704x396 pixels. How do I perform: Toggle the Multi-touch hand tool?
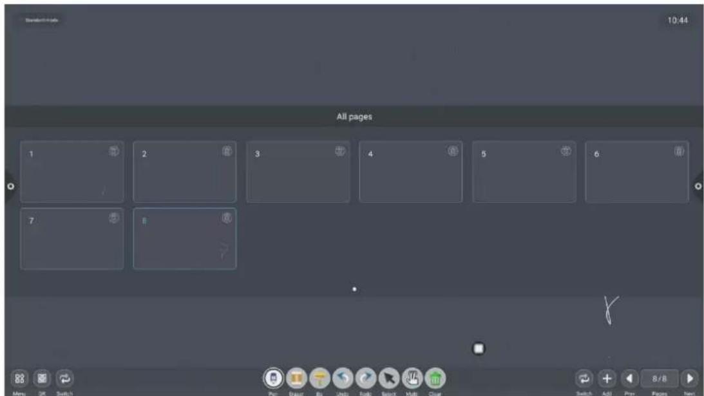(412, 378)
